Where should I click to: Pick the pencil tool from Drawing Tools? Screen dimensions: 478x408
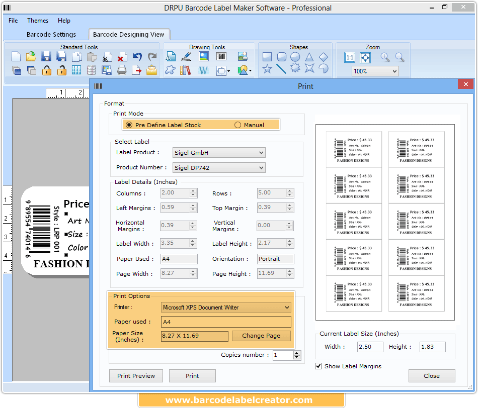coord(186,56)
